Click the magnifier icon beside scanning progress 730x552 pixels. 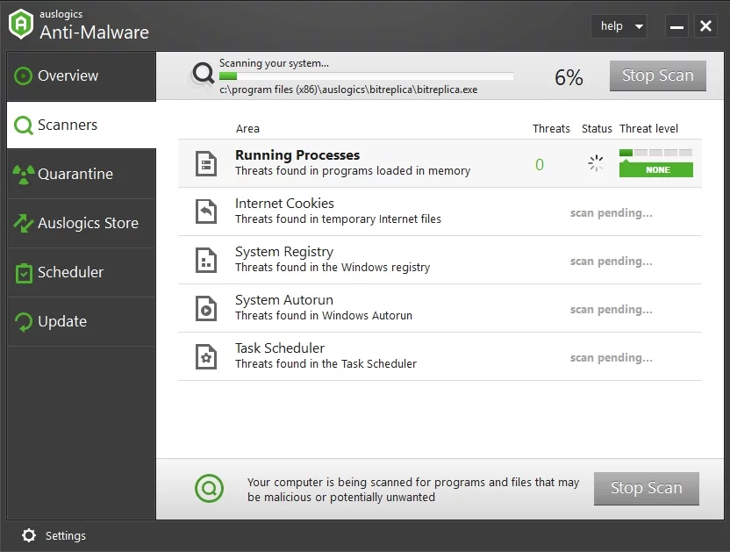pyautogui.click(x=204, y=75)
